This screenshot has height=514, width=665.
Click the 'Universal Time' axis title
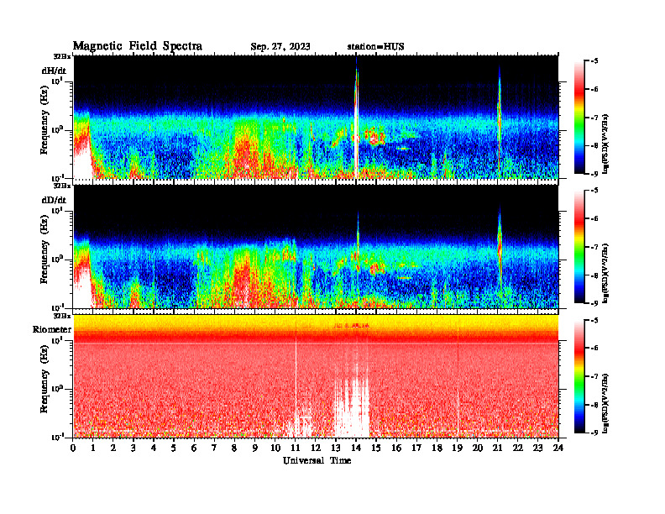click(317, 460)
